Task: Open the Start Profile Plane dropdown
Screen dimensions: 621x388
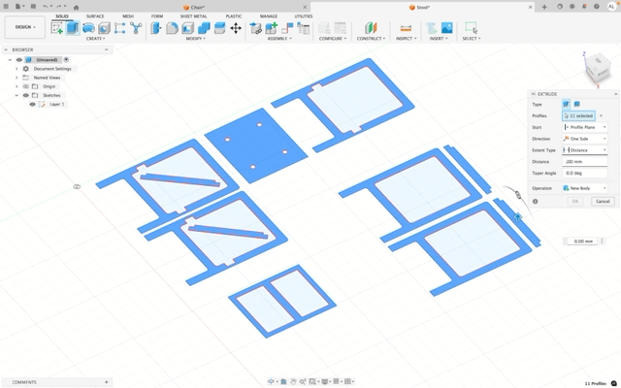Action: point(585,127)
